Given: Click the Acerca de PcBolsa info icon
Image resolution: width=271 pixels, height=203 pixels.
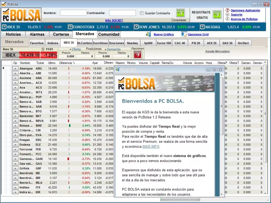Looking at the screenshot, I should tap(228, 19).
